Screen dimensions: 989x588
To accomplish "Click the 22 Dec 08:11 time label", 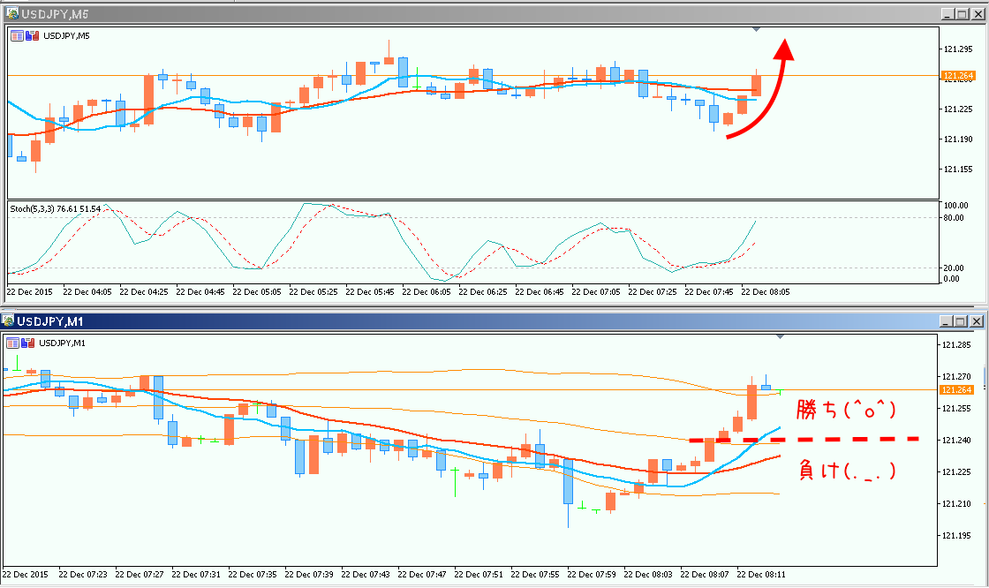I will coord(762,574).
